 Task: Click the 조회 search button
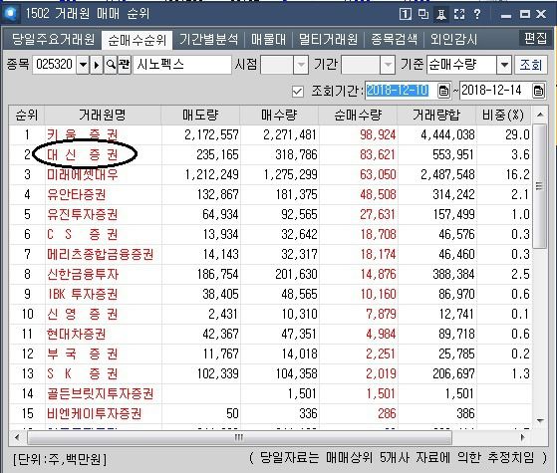(531, 65)
